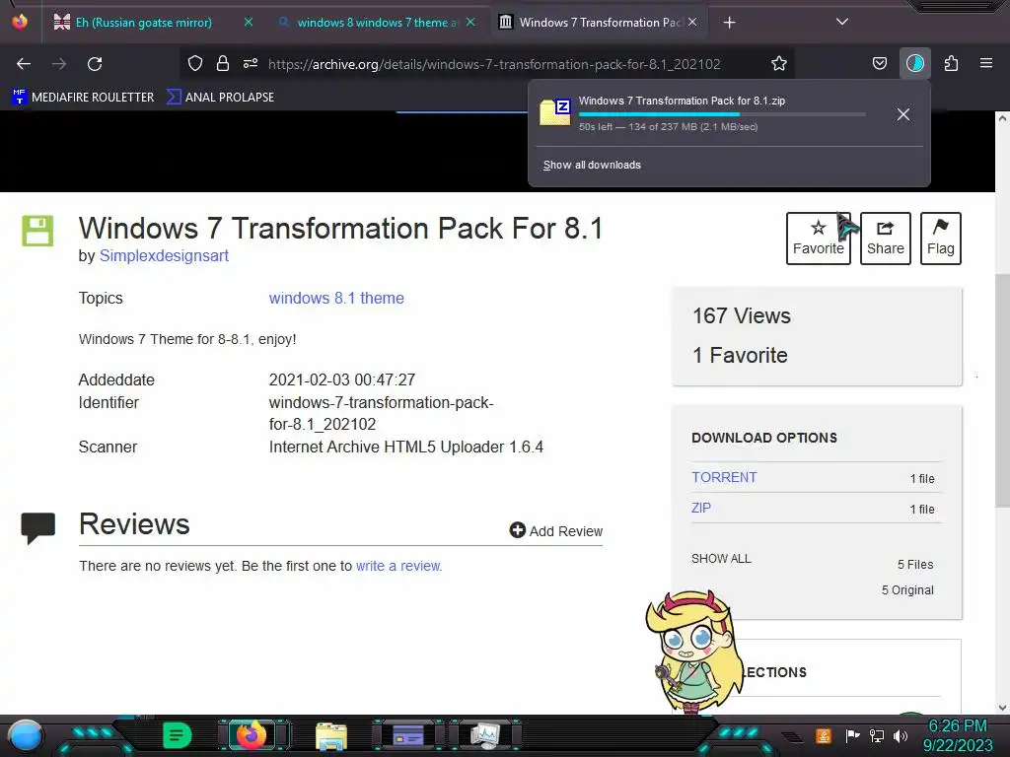1010x757 pixels.
Task: Close the Eh (Russian goatse mirror) tab
Action: pyautogui.click(x=248, y=22)
